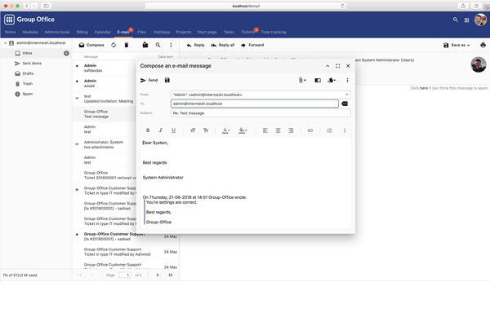Viewport: 490px width, 326px height.
Task: Click the print icon in the message pane
Action: tap(483, 46)
